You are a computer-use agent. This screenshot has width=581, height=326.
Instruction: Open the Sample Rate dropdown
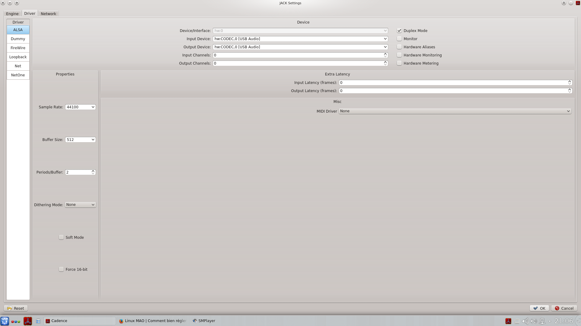pyautogui.click(x=80, y=107)
